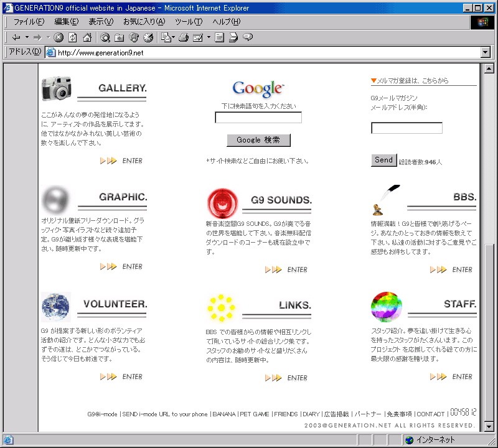Screen dimensions: 498x448
Task: Click the rainbow sphere STAFF icon
Action: coord(386,307)
